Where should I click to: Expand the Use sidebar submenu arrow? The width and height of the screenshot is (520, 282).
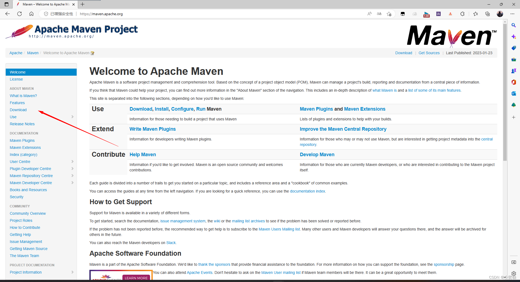[72, 117]
